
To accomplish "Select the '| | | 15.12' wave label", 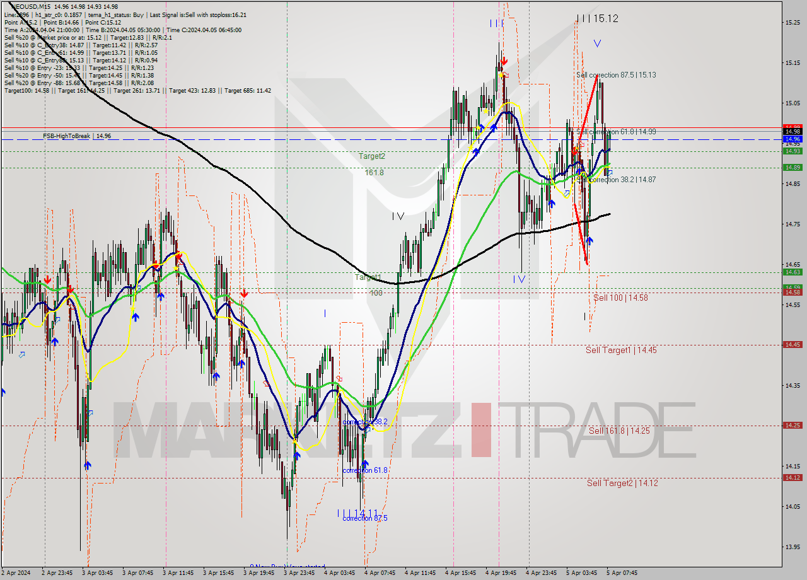I will pyautogui.click(x=597, y=18).
